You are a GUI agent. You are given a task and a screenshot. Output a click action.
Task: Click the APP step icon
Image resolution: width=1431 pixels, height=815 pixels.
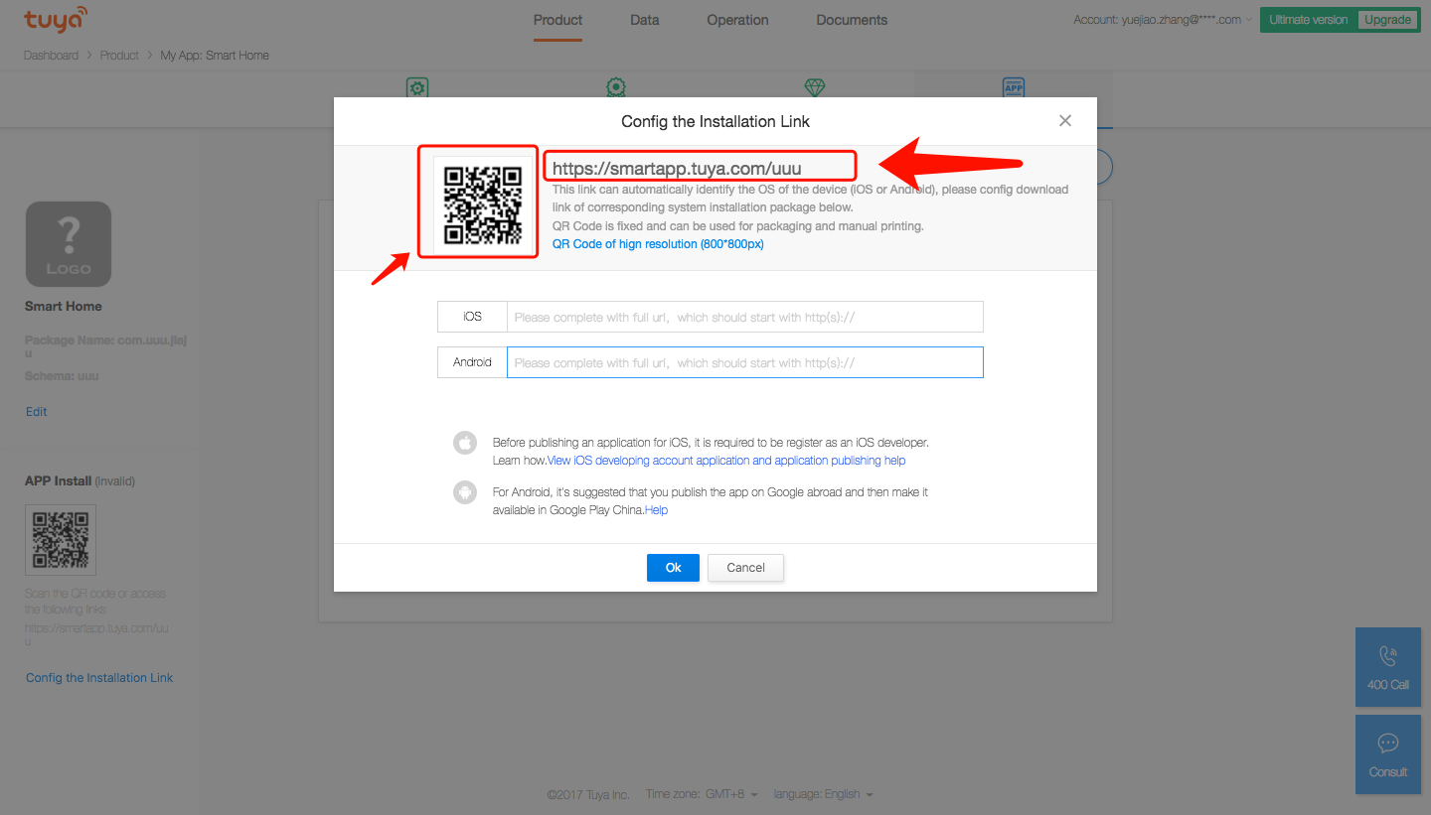click(x=1014, y=87)
